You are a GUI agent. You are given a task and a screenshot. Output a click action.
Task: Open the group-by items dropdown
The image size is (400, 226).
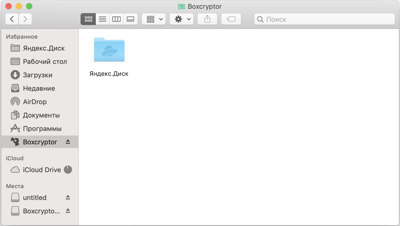pos(154,19)
